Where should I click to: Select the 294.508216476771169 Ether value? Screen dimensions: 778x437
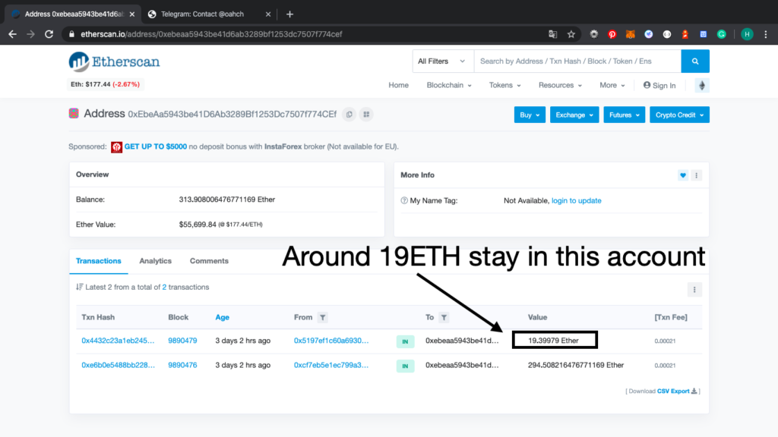tap(576, 365)
